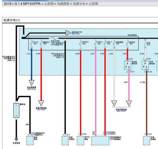Click triangle connector B to the main relay

[31, 83]
